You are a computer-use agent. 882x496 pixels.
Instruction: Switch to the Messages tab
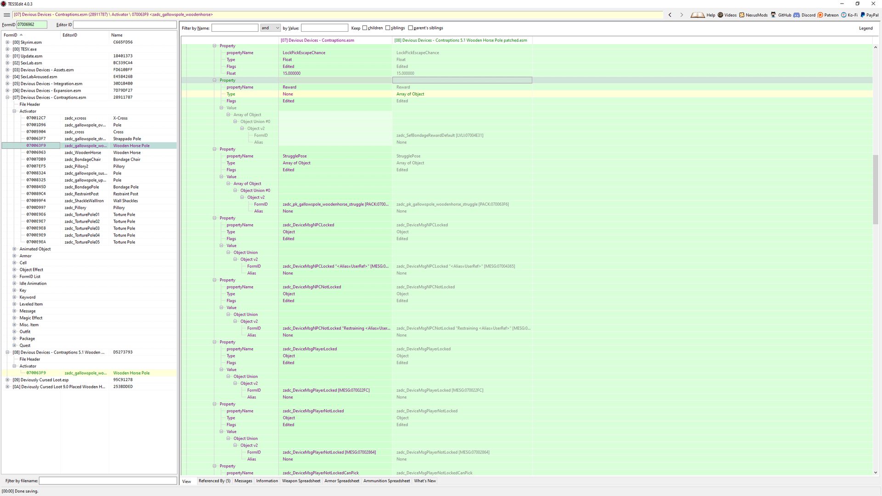(x=243, y=481)
